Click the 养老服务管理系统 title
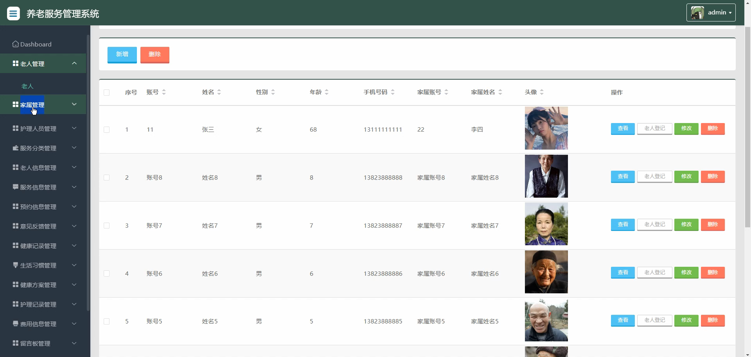The height and width of the screenshot is (357, 751). click(x=63, y=14)
